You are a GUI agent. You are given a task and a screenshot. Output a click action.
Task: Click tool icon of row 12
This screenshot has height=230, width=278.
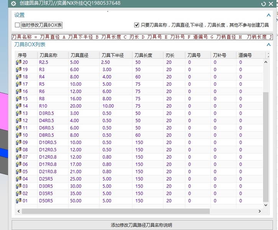click(19, 120)
